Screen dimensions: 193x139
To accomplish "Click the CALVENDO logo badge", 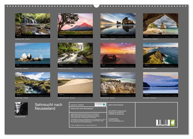I will point(100,105).
